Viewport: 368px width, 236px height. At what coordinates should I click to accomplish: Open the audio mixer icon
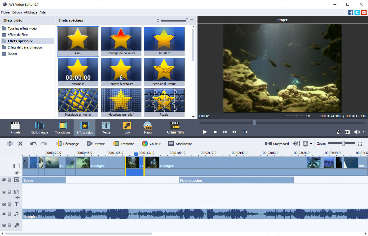(x=297, y=144)
